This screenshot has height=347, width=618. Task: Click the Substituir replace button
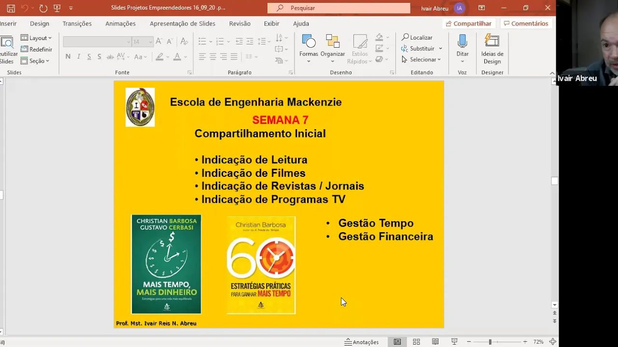pos(421,48)
